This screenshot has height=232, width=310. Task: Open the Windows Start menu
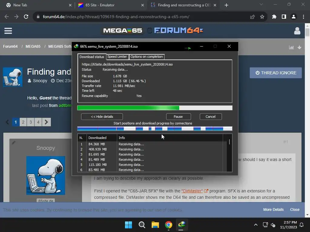(x=128, y=225)
